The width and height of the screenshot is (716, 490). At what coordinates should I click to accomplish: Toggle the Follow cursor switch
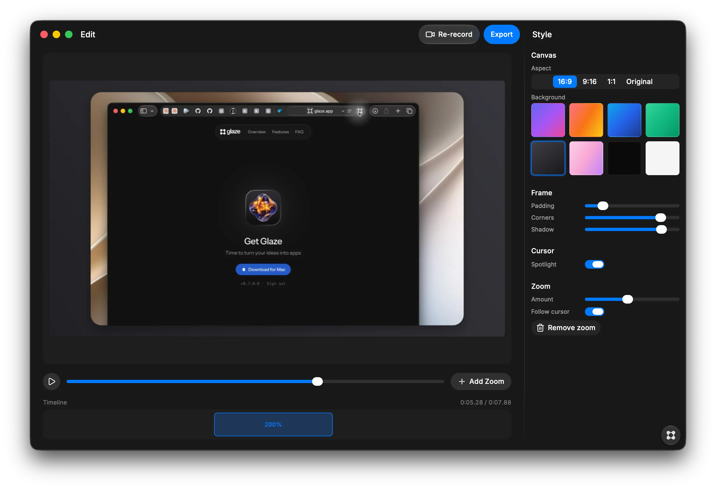594,312
